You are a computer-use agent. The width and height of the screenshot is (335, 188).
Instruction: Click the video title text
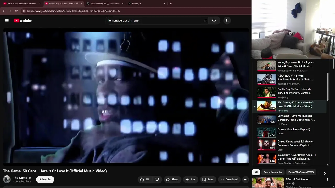pyautogui.click(x=55, y=171)
